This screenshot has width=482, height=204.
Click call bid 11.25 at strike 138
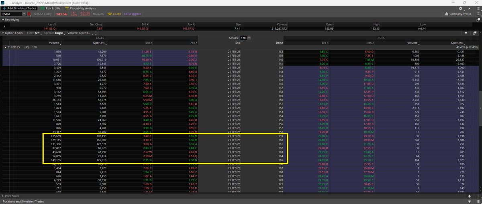(146, 52)
